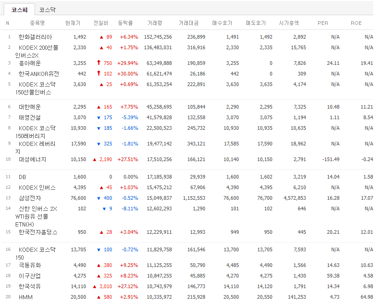Screen dimensions: 377x307
Task: Click the 1,152,553 trading value cell
Action: (x=194, y=198)
